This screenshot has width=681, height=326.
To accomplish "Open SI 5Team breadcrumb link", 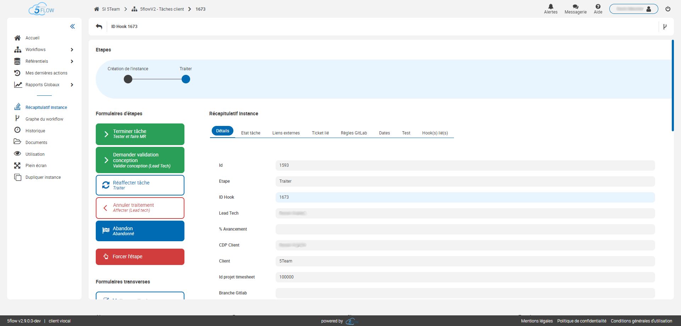I will pyautogui.click(x=111, y=9).
